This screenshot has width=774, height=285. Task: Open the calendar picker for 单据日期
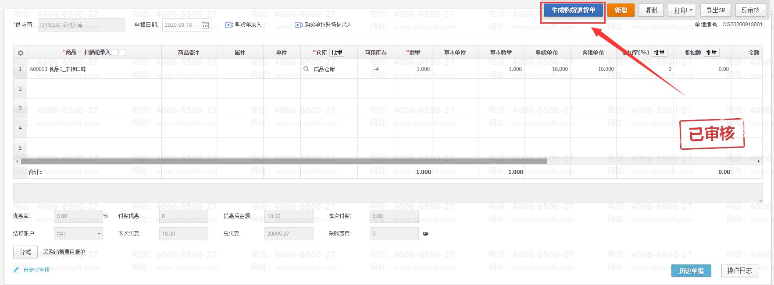pyautogui.click(x=205, y=25)
